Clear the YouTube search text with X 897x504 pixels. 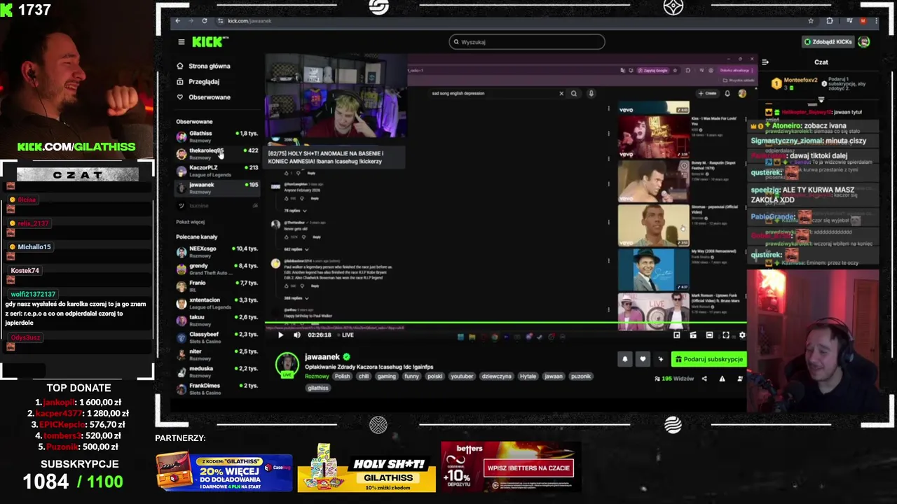point(561,93)
